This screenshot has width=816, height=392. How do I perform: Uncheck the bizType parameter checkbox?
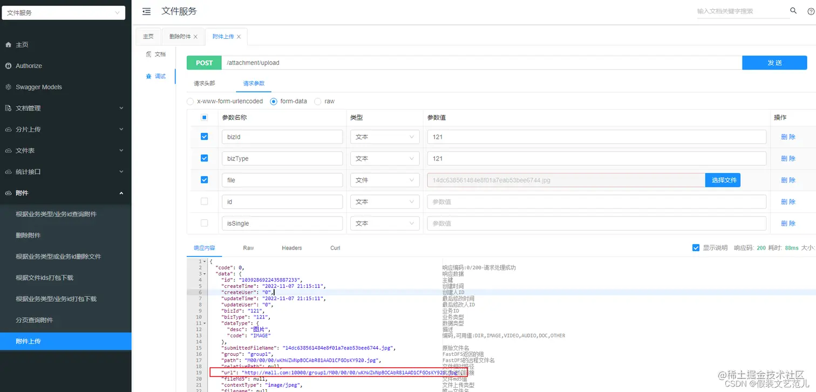[x=204, y=158]
